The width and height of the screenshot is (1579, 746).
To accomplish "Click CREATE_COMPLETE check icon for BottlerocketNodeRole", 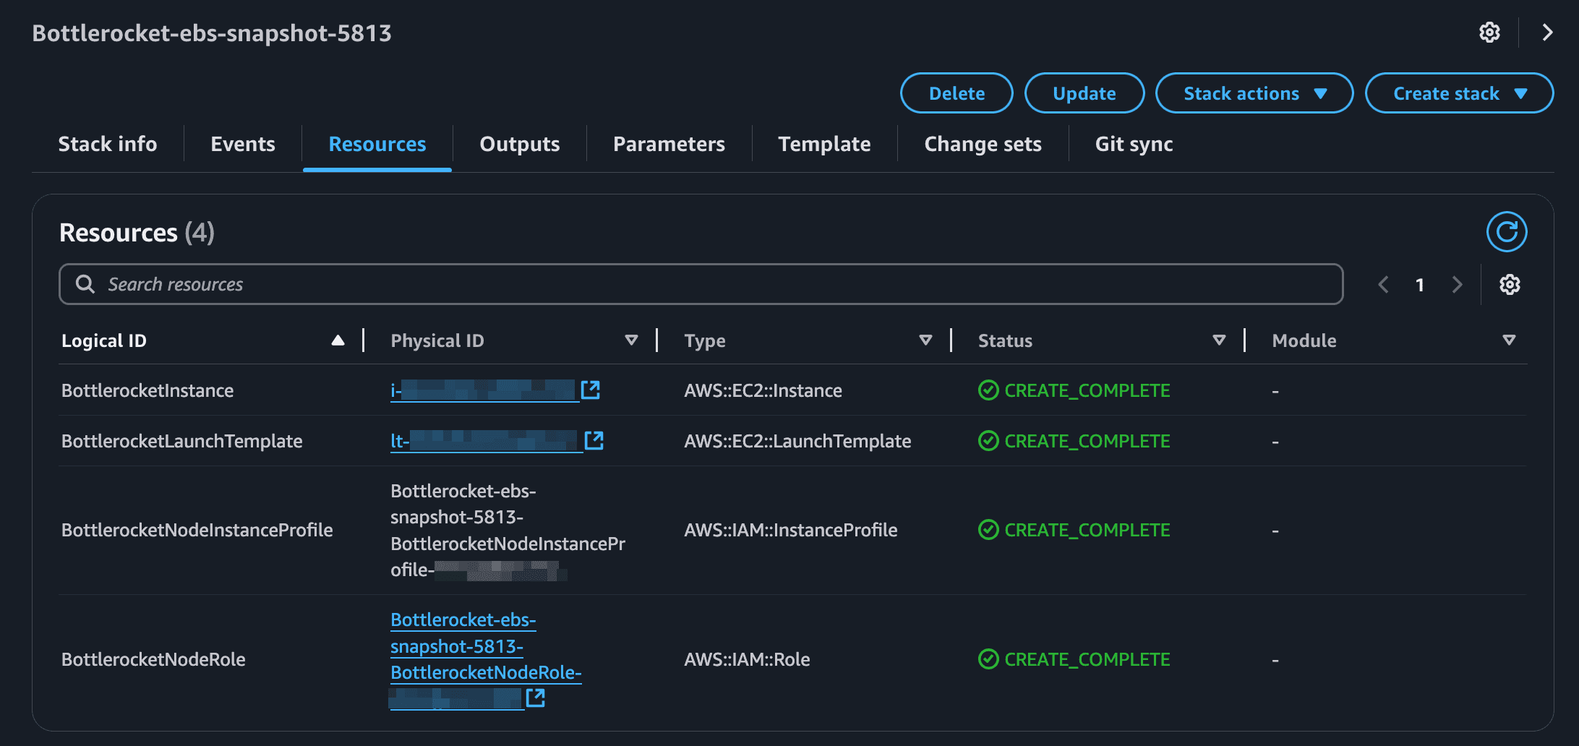I will coord(988,659).
